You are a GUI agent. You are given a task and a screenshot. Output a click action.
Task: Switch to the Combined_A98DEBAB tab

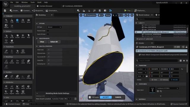coord(72,6)
